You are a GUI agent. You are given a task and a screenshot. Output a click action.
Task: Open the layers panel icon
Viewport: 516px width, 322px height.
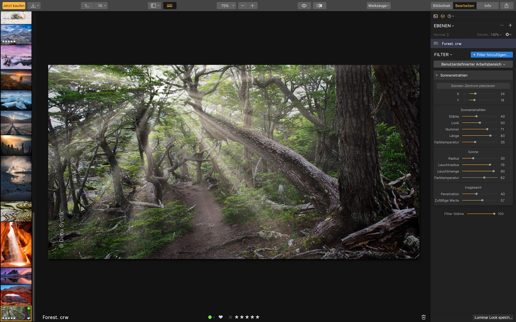point(442,16)
